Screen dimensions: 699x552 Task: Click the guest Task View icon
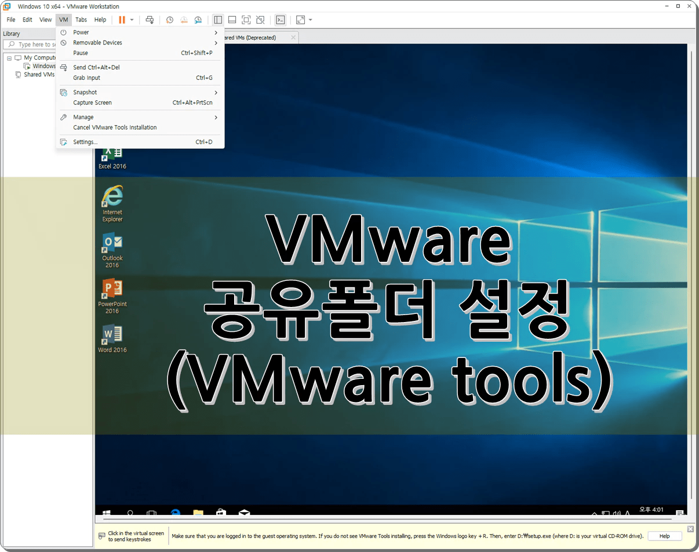(151, 513)
